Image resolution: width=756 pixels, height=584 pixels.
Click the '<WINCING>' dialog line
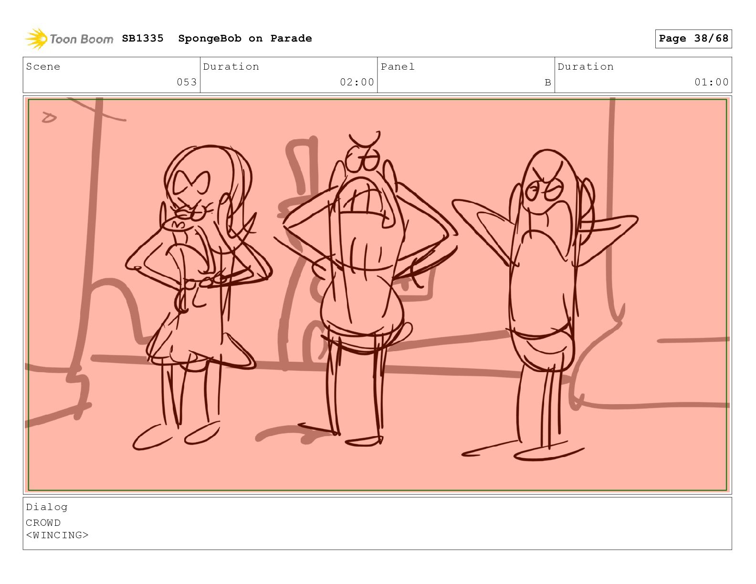[57, 535]
